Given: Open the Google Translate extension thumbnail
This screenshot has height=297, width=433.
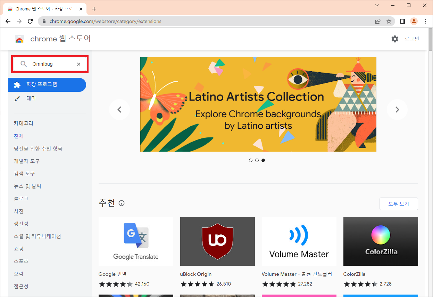Looking at the screenshot, I should (x=136, y=241).
